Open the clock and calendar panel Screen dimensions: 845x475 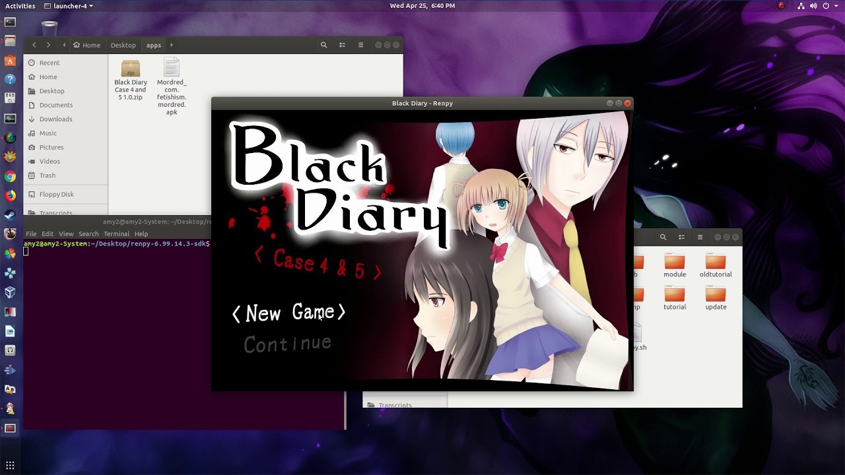pyautogui.click(x=422, y=6)
